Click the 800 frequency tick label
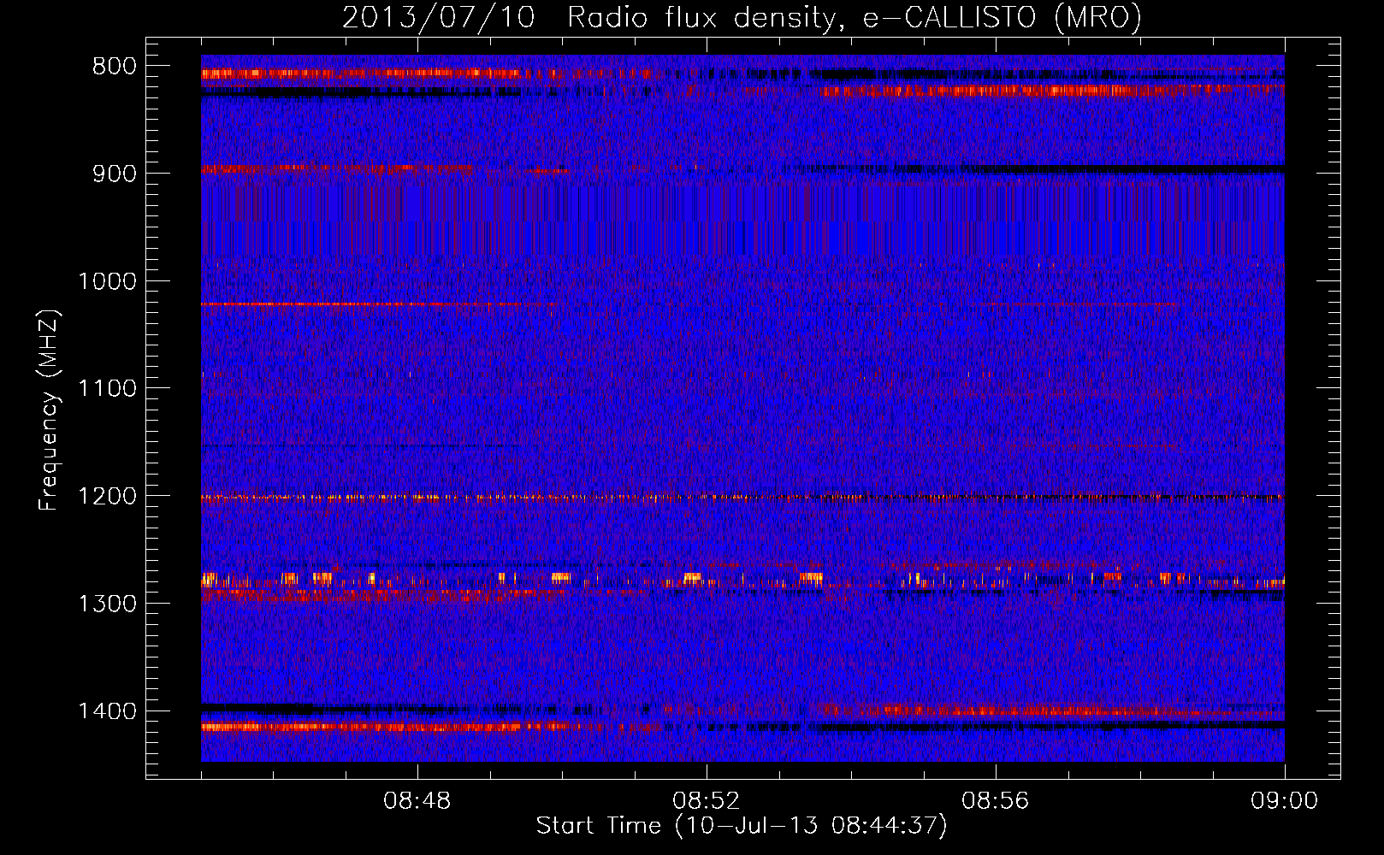 (x=114, y=67)
